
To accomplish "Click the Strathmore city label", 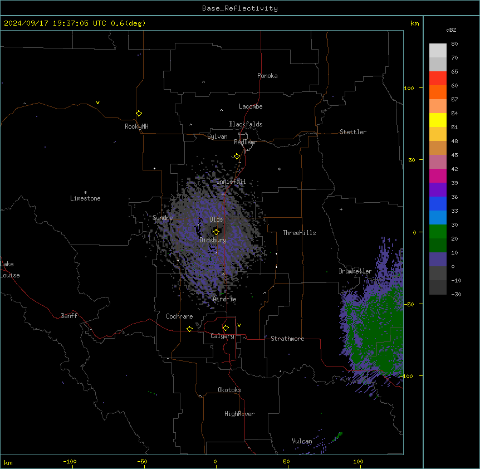I will pyautogui.click(x=287, y=339).
